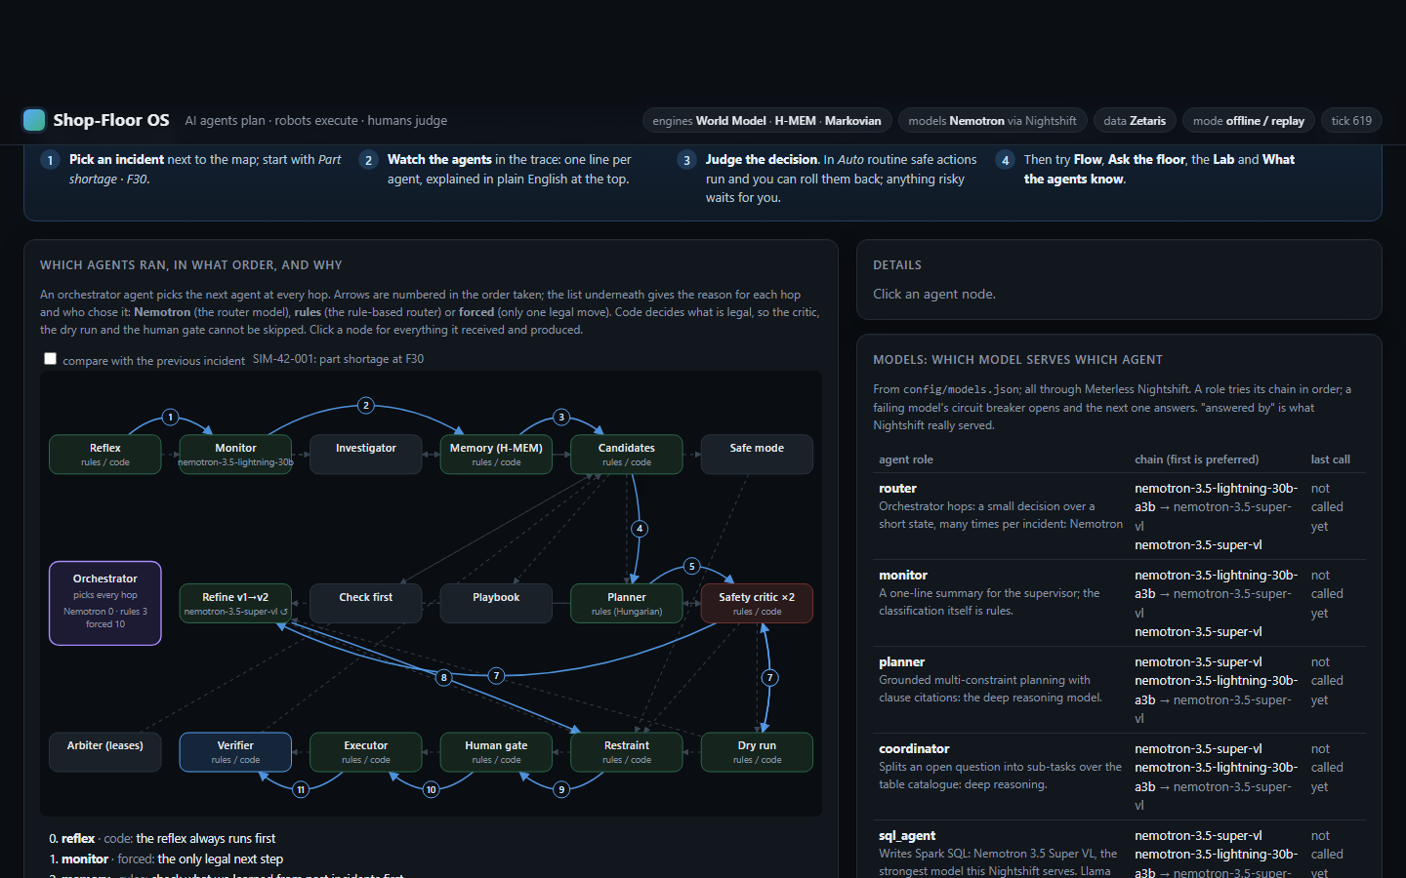This screenshot has width=1406, height=878.
Task: Click trace line 1. monitor
Action: coord(166,859)
